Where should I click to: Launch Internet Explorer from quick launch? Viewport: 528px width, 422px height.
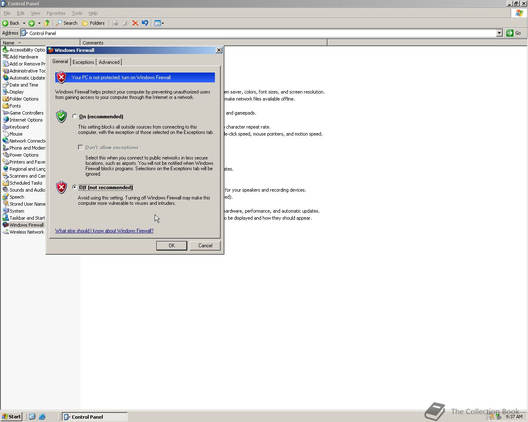(42, 417)
